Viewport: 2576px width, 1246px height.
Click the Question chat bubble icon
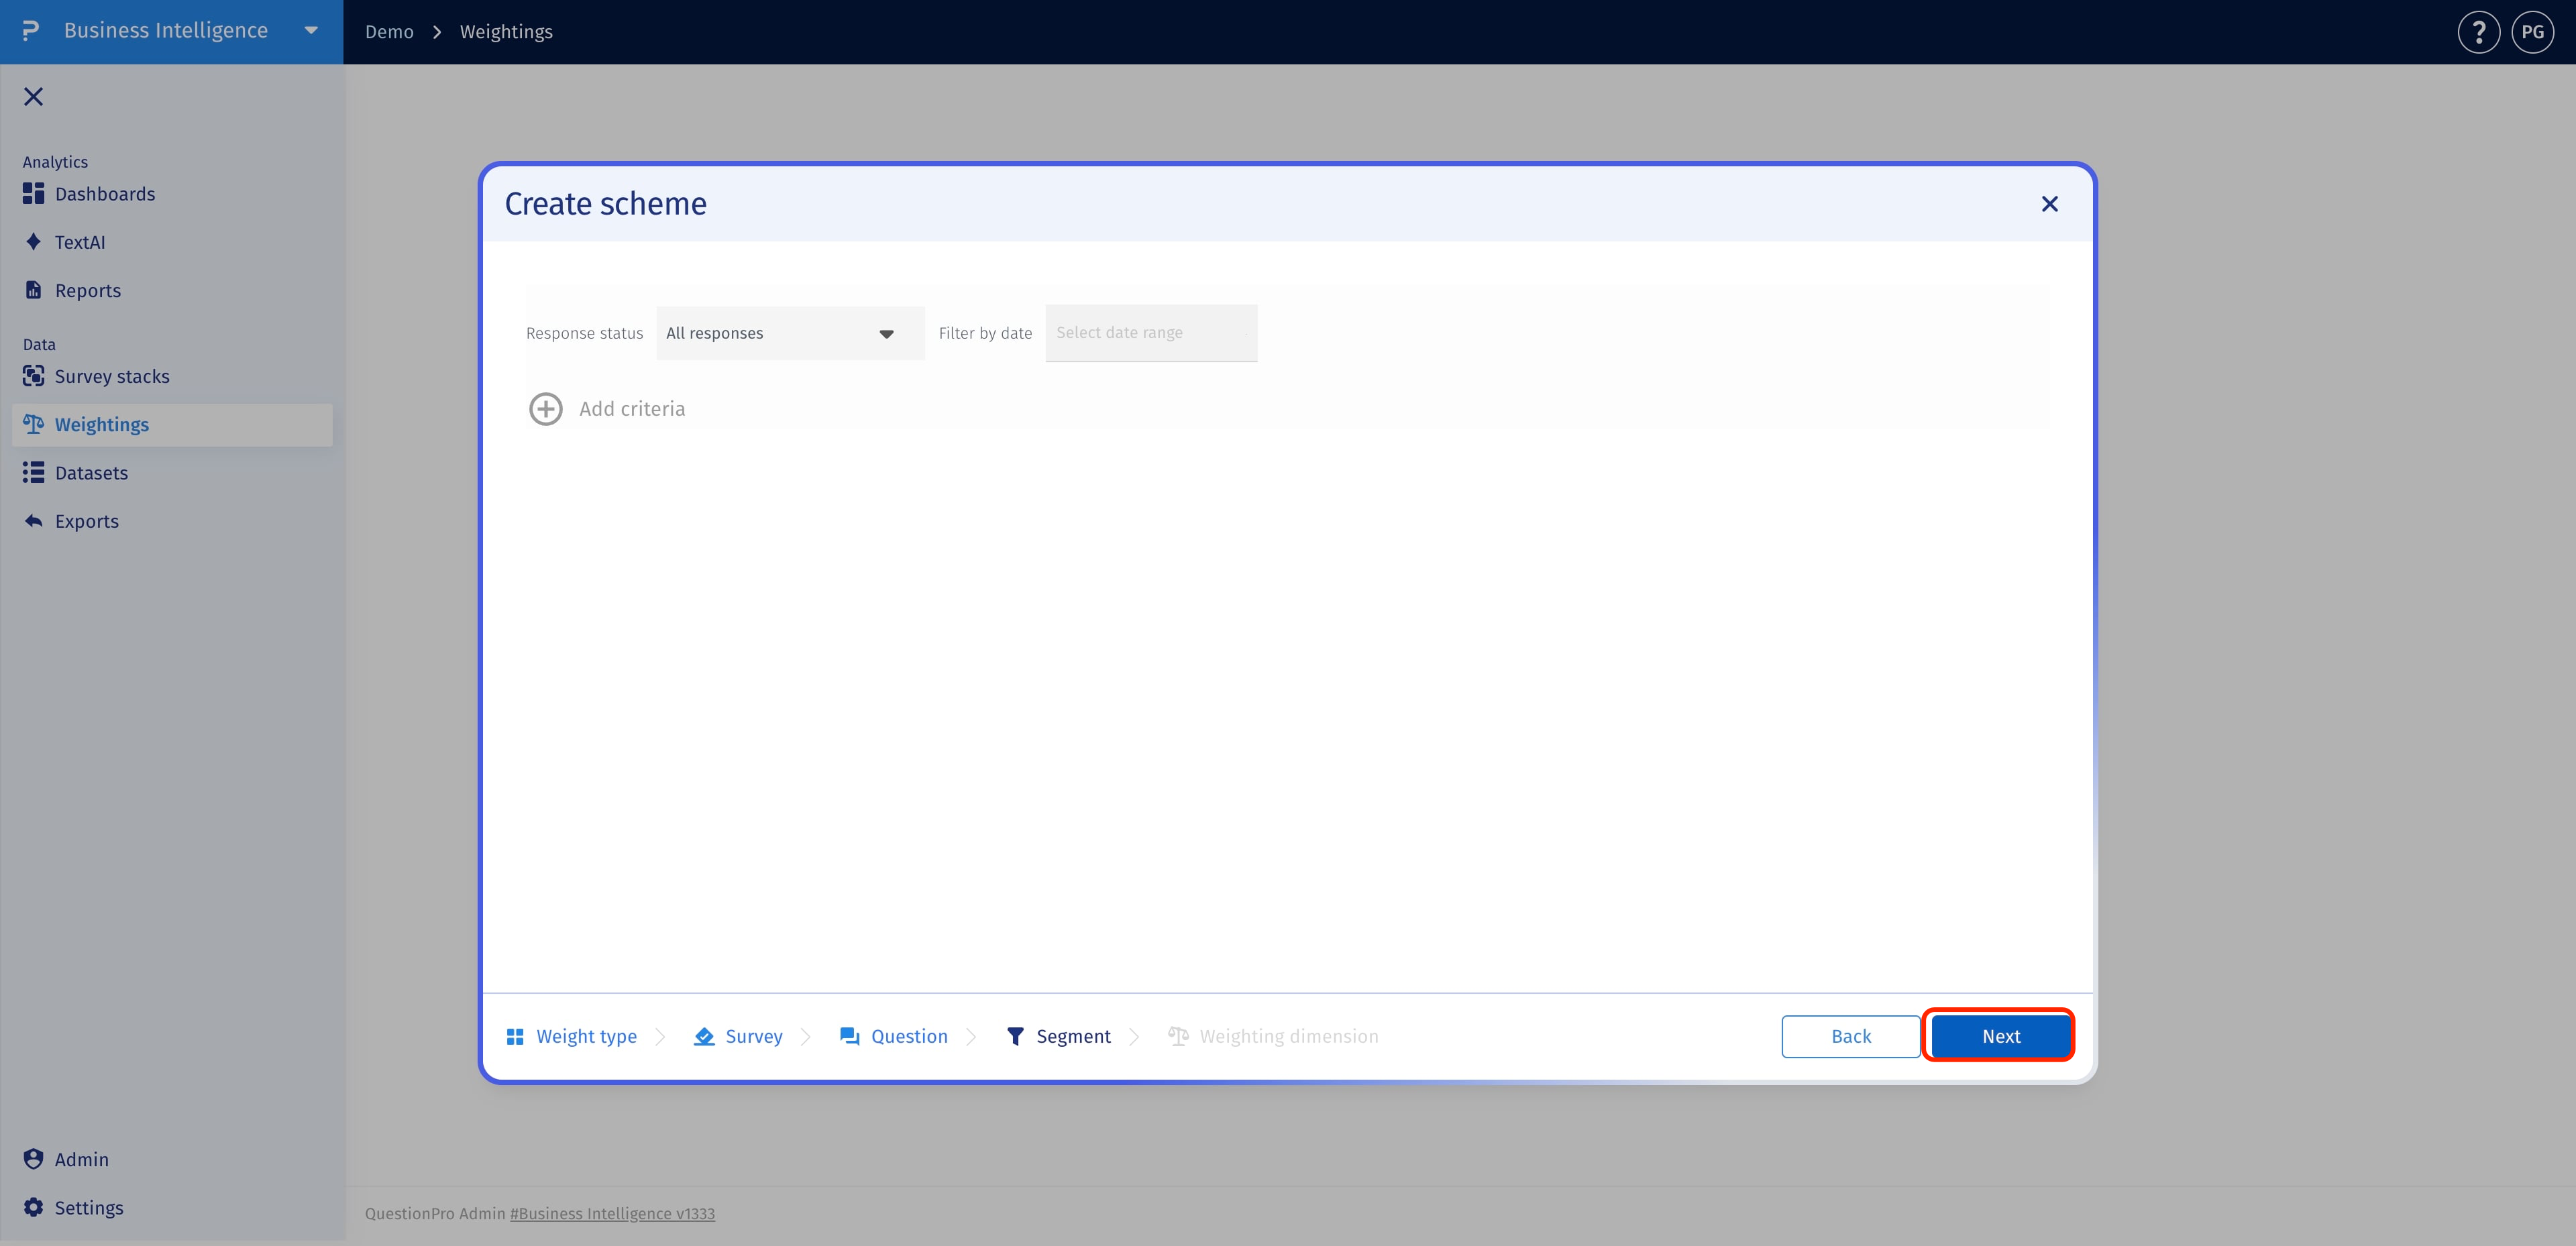850,1036
